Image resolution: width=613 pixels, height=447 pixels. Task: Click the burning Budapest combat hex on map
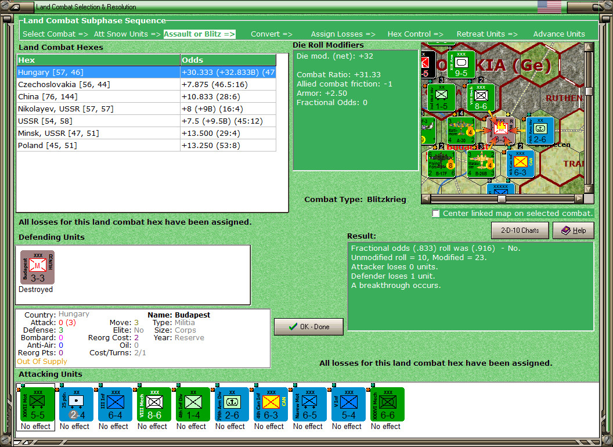501,131
